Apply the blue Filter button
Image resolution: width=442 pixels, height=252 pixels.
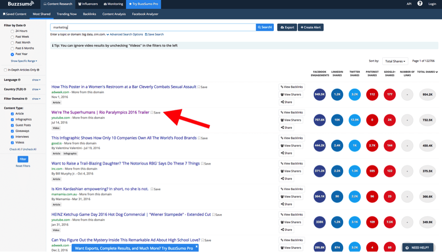point(23,159)
